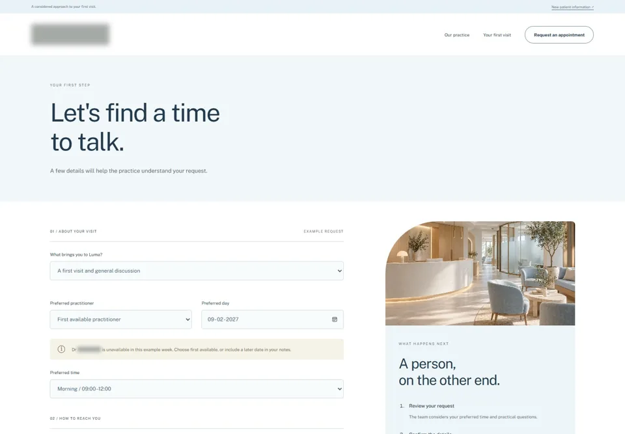Click the reception lobby photo
This screenshot has height=434, width=625.
480,273
